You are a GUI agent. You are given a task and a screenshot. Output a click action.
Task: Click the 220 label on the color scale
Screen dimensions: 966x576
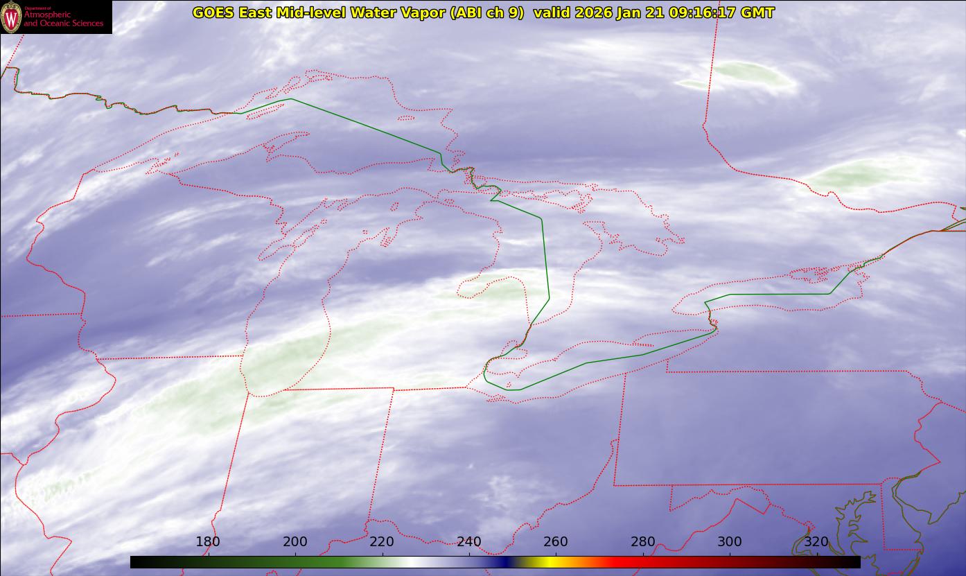(x=382, y=541)
